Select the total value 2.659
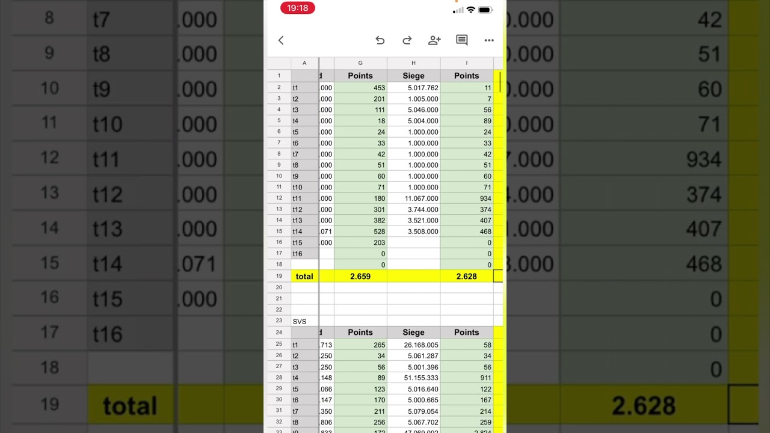This screenshot has width=770, height=433. pos(360,276)
